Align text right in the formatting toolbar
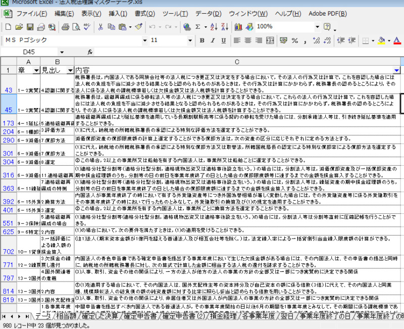 [259, 40]
